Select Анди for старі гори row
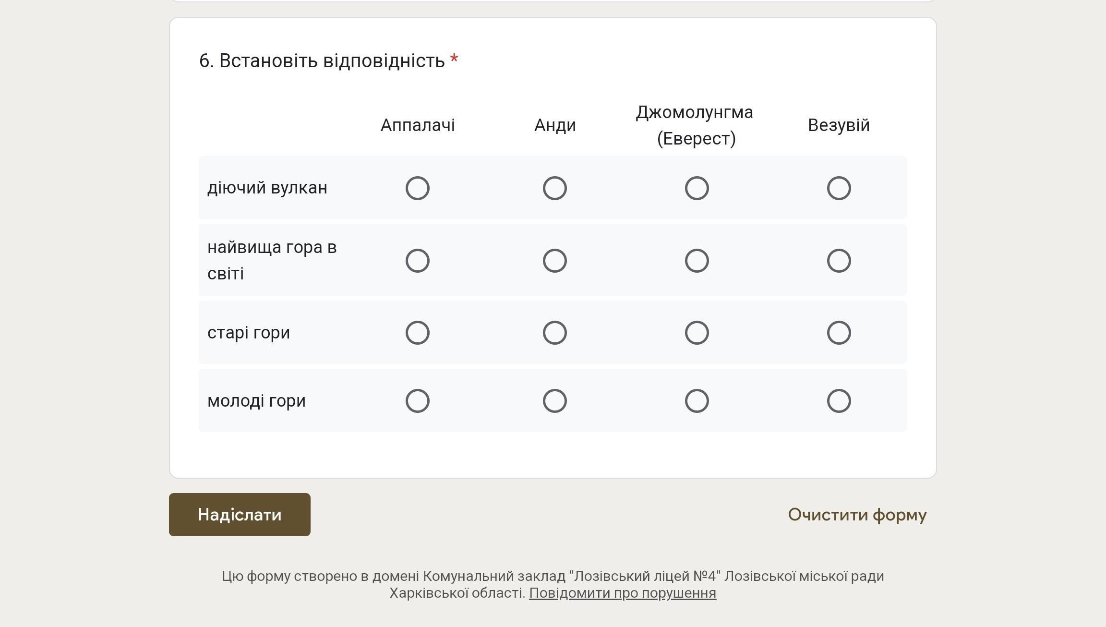The image size is (1106, 627). (x=554, y=333)
